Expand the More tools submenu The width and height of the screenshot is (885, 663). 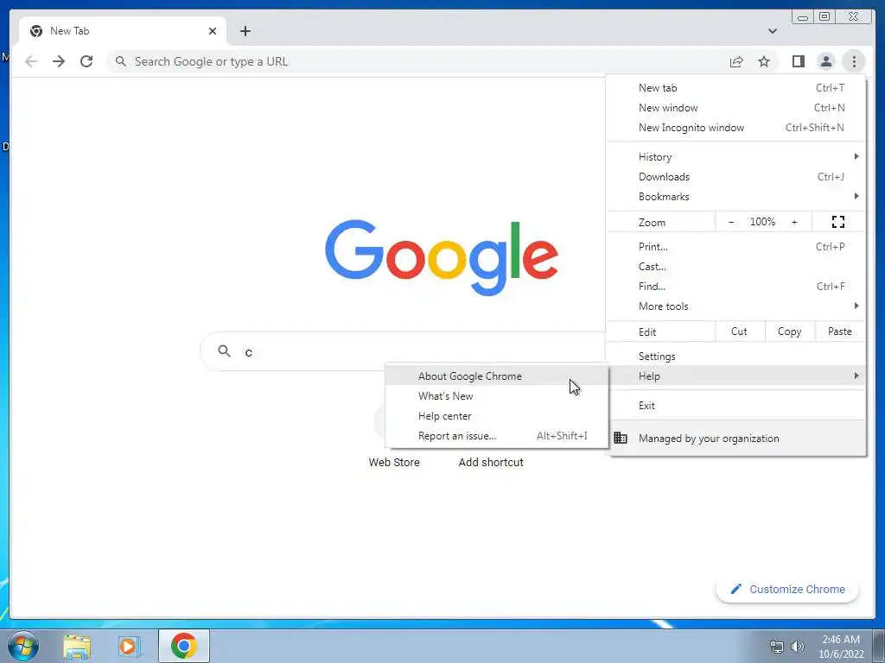click(x=735, y=306)
